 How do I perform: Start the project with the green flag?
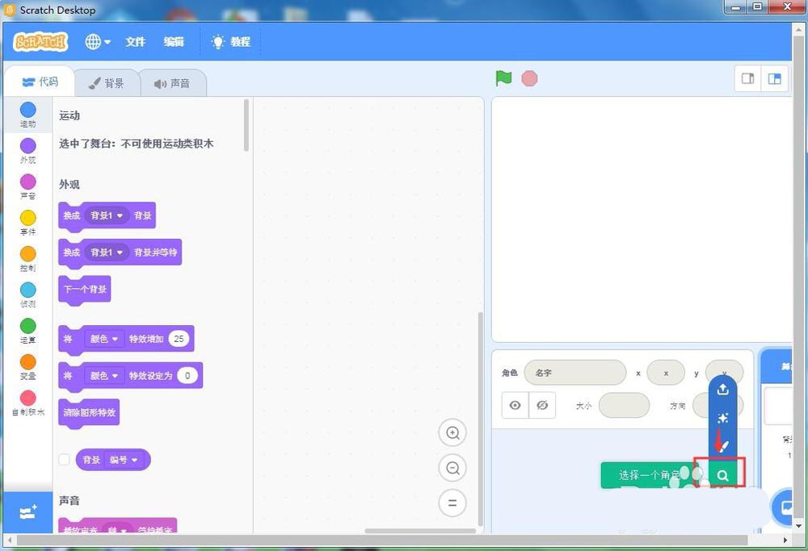pyautogui.click(x=503, y=78)
